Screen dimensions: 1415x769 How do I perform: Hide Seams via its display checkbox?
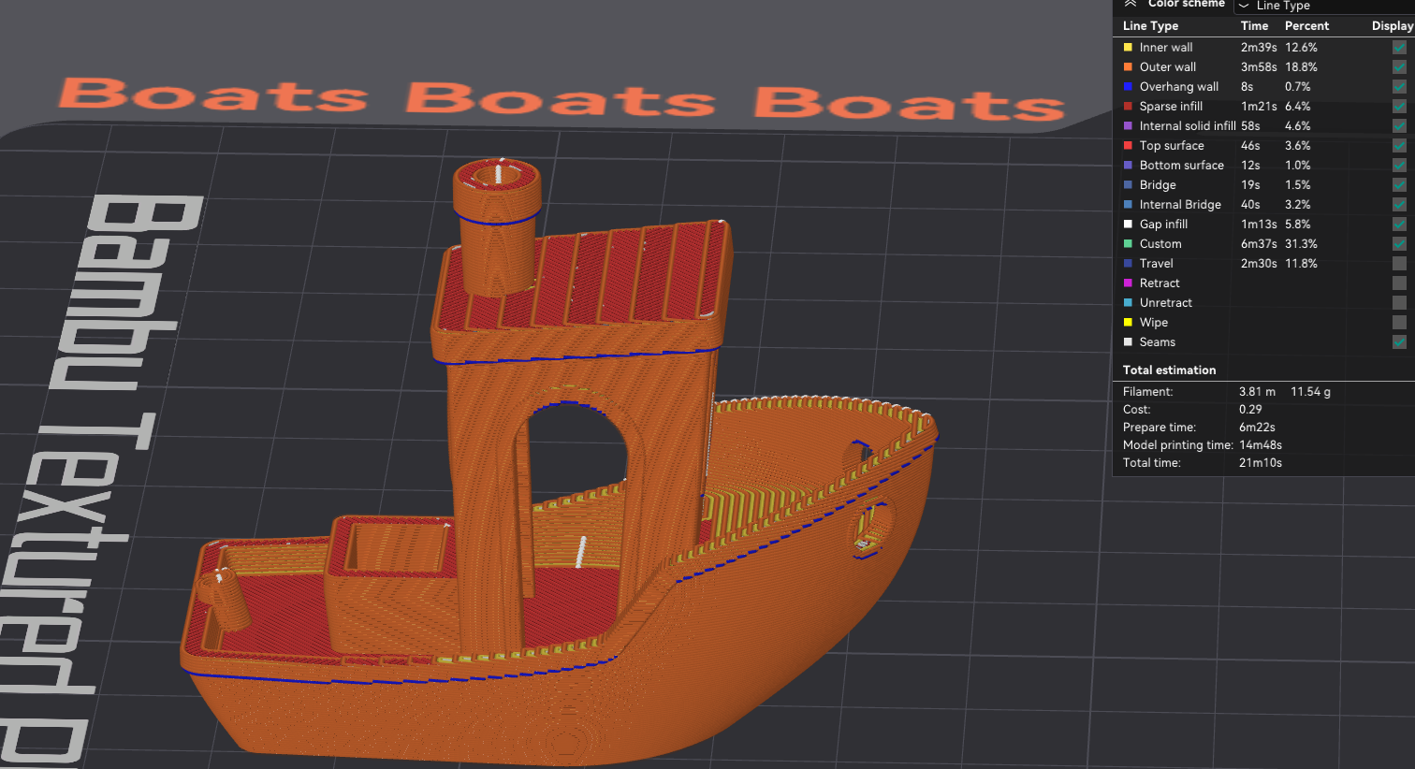coord(1398,342)
